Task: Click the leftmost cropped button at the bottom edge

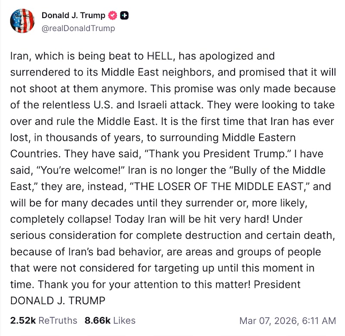Action: coord(41,334)
